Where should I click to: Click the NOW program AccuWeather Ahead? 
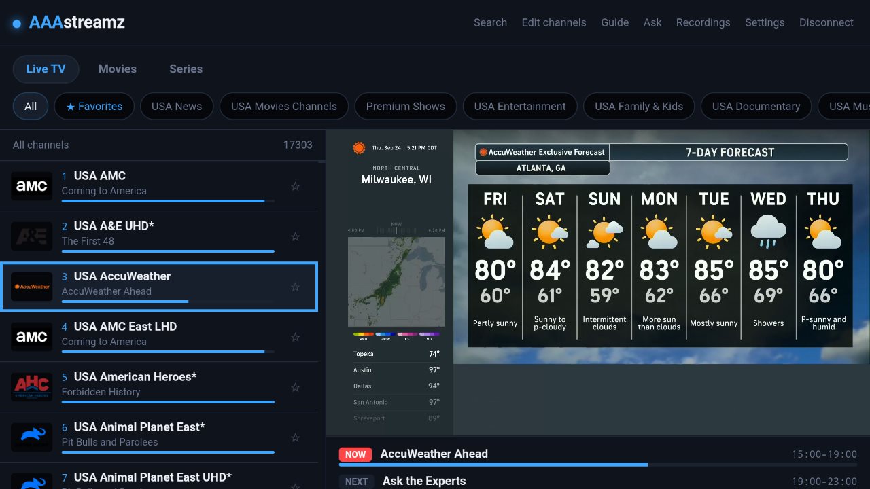598,454
